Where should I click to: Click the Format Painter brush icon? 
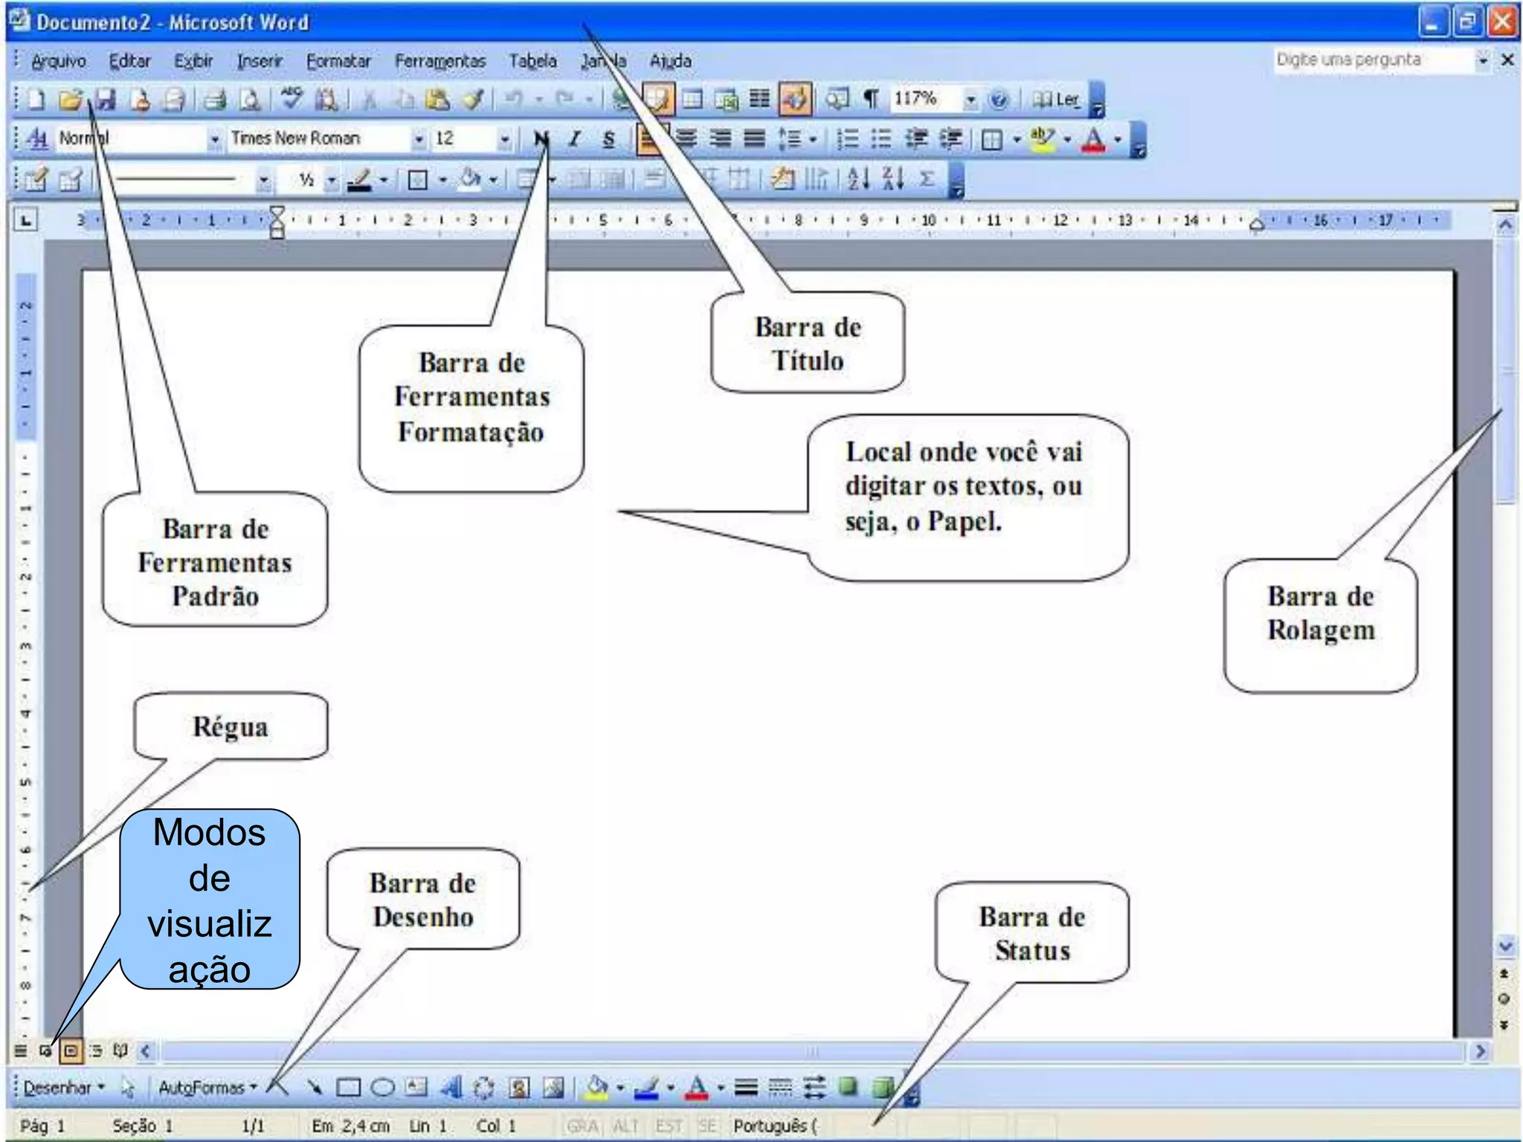473,100
